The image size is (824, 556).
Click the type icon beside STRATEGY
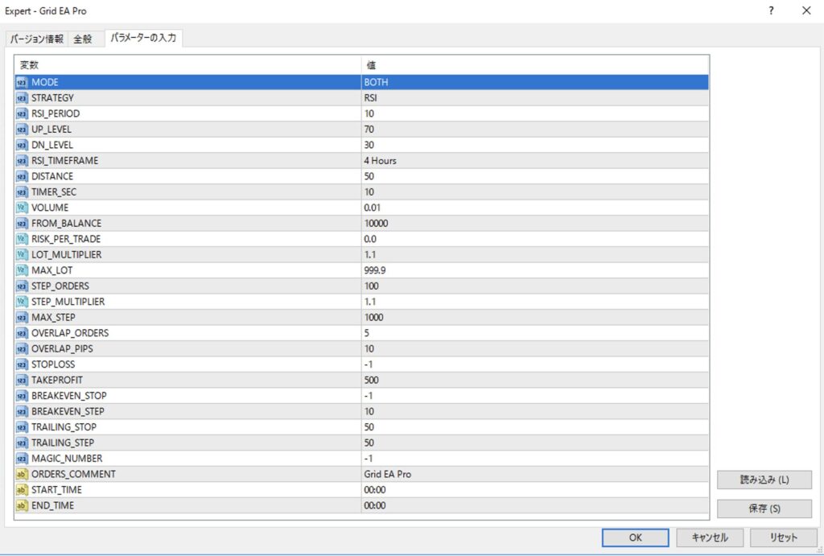click(x=22, y=98)
